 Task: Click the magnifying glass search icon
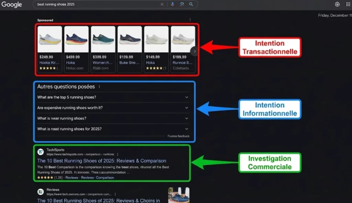click(191, 4)
